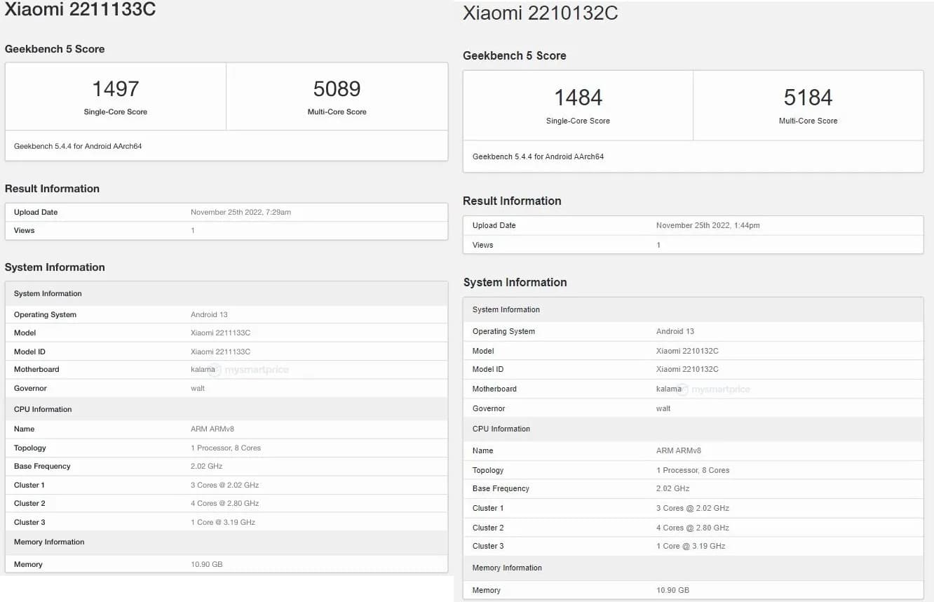Click Geekbench 5.4.4 version text in 2210132C result
Viewport: 934px width, 602px height.
tap(538, 156)
